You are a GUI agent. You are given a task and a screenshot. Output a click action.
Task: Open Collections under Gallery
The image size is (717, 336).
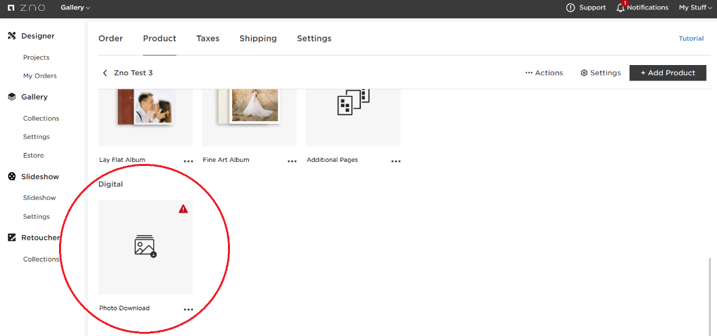click(41, 119)
